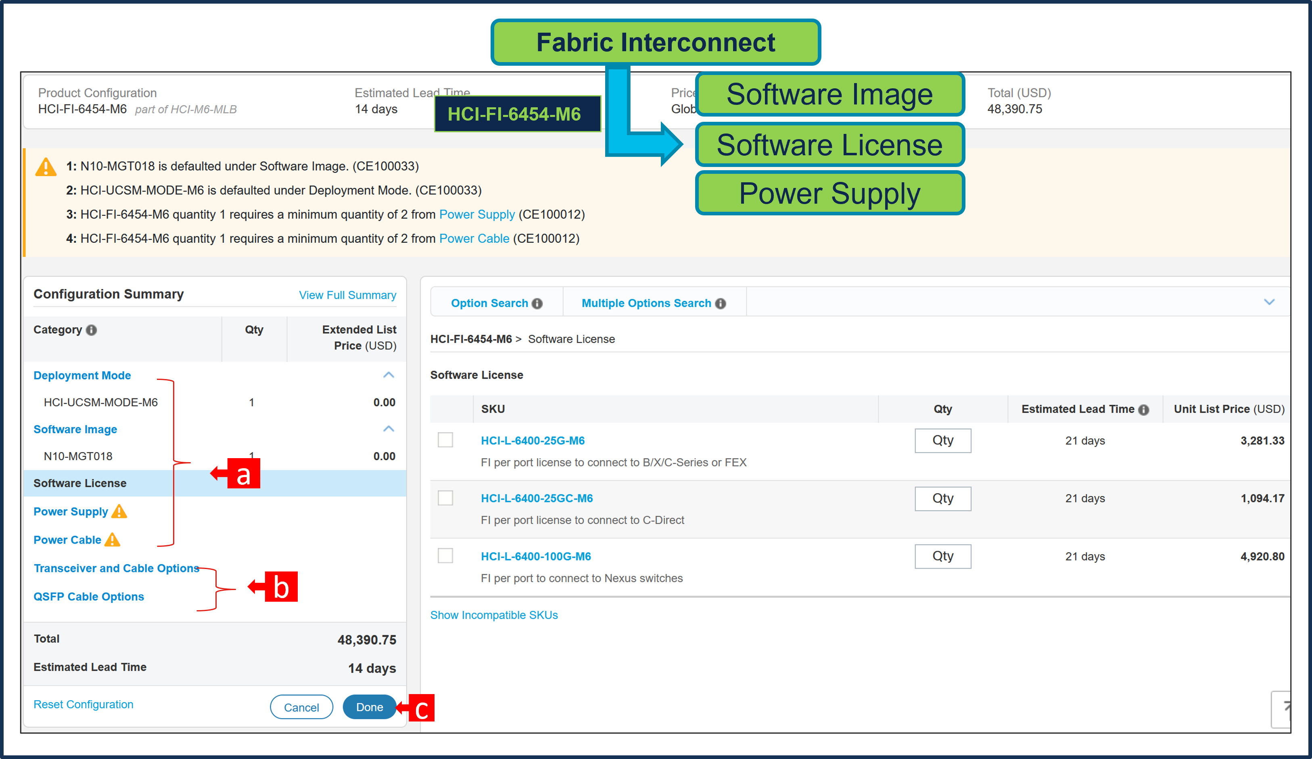Click the warning triangle in the alert banner

point(46,167)
